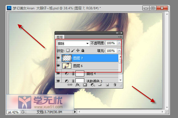178x118 pixels.
Task: Click the vertical scrollbar up arrow
Action: point(167,14)
